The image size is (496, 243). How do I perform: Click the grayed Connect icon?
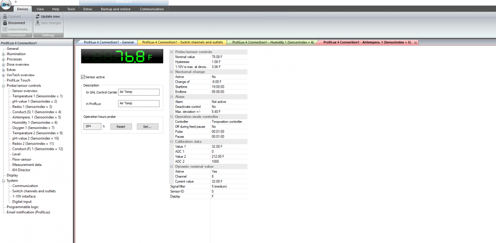point(5,16)
